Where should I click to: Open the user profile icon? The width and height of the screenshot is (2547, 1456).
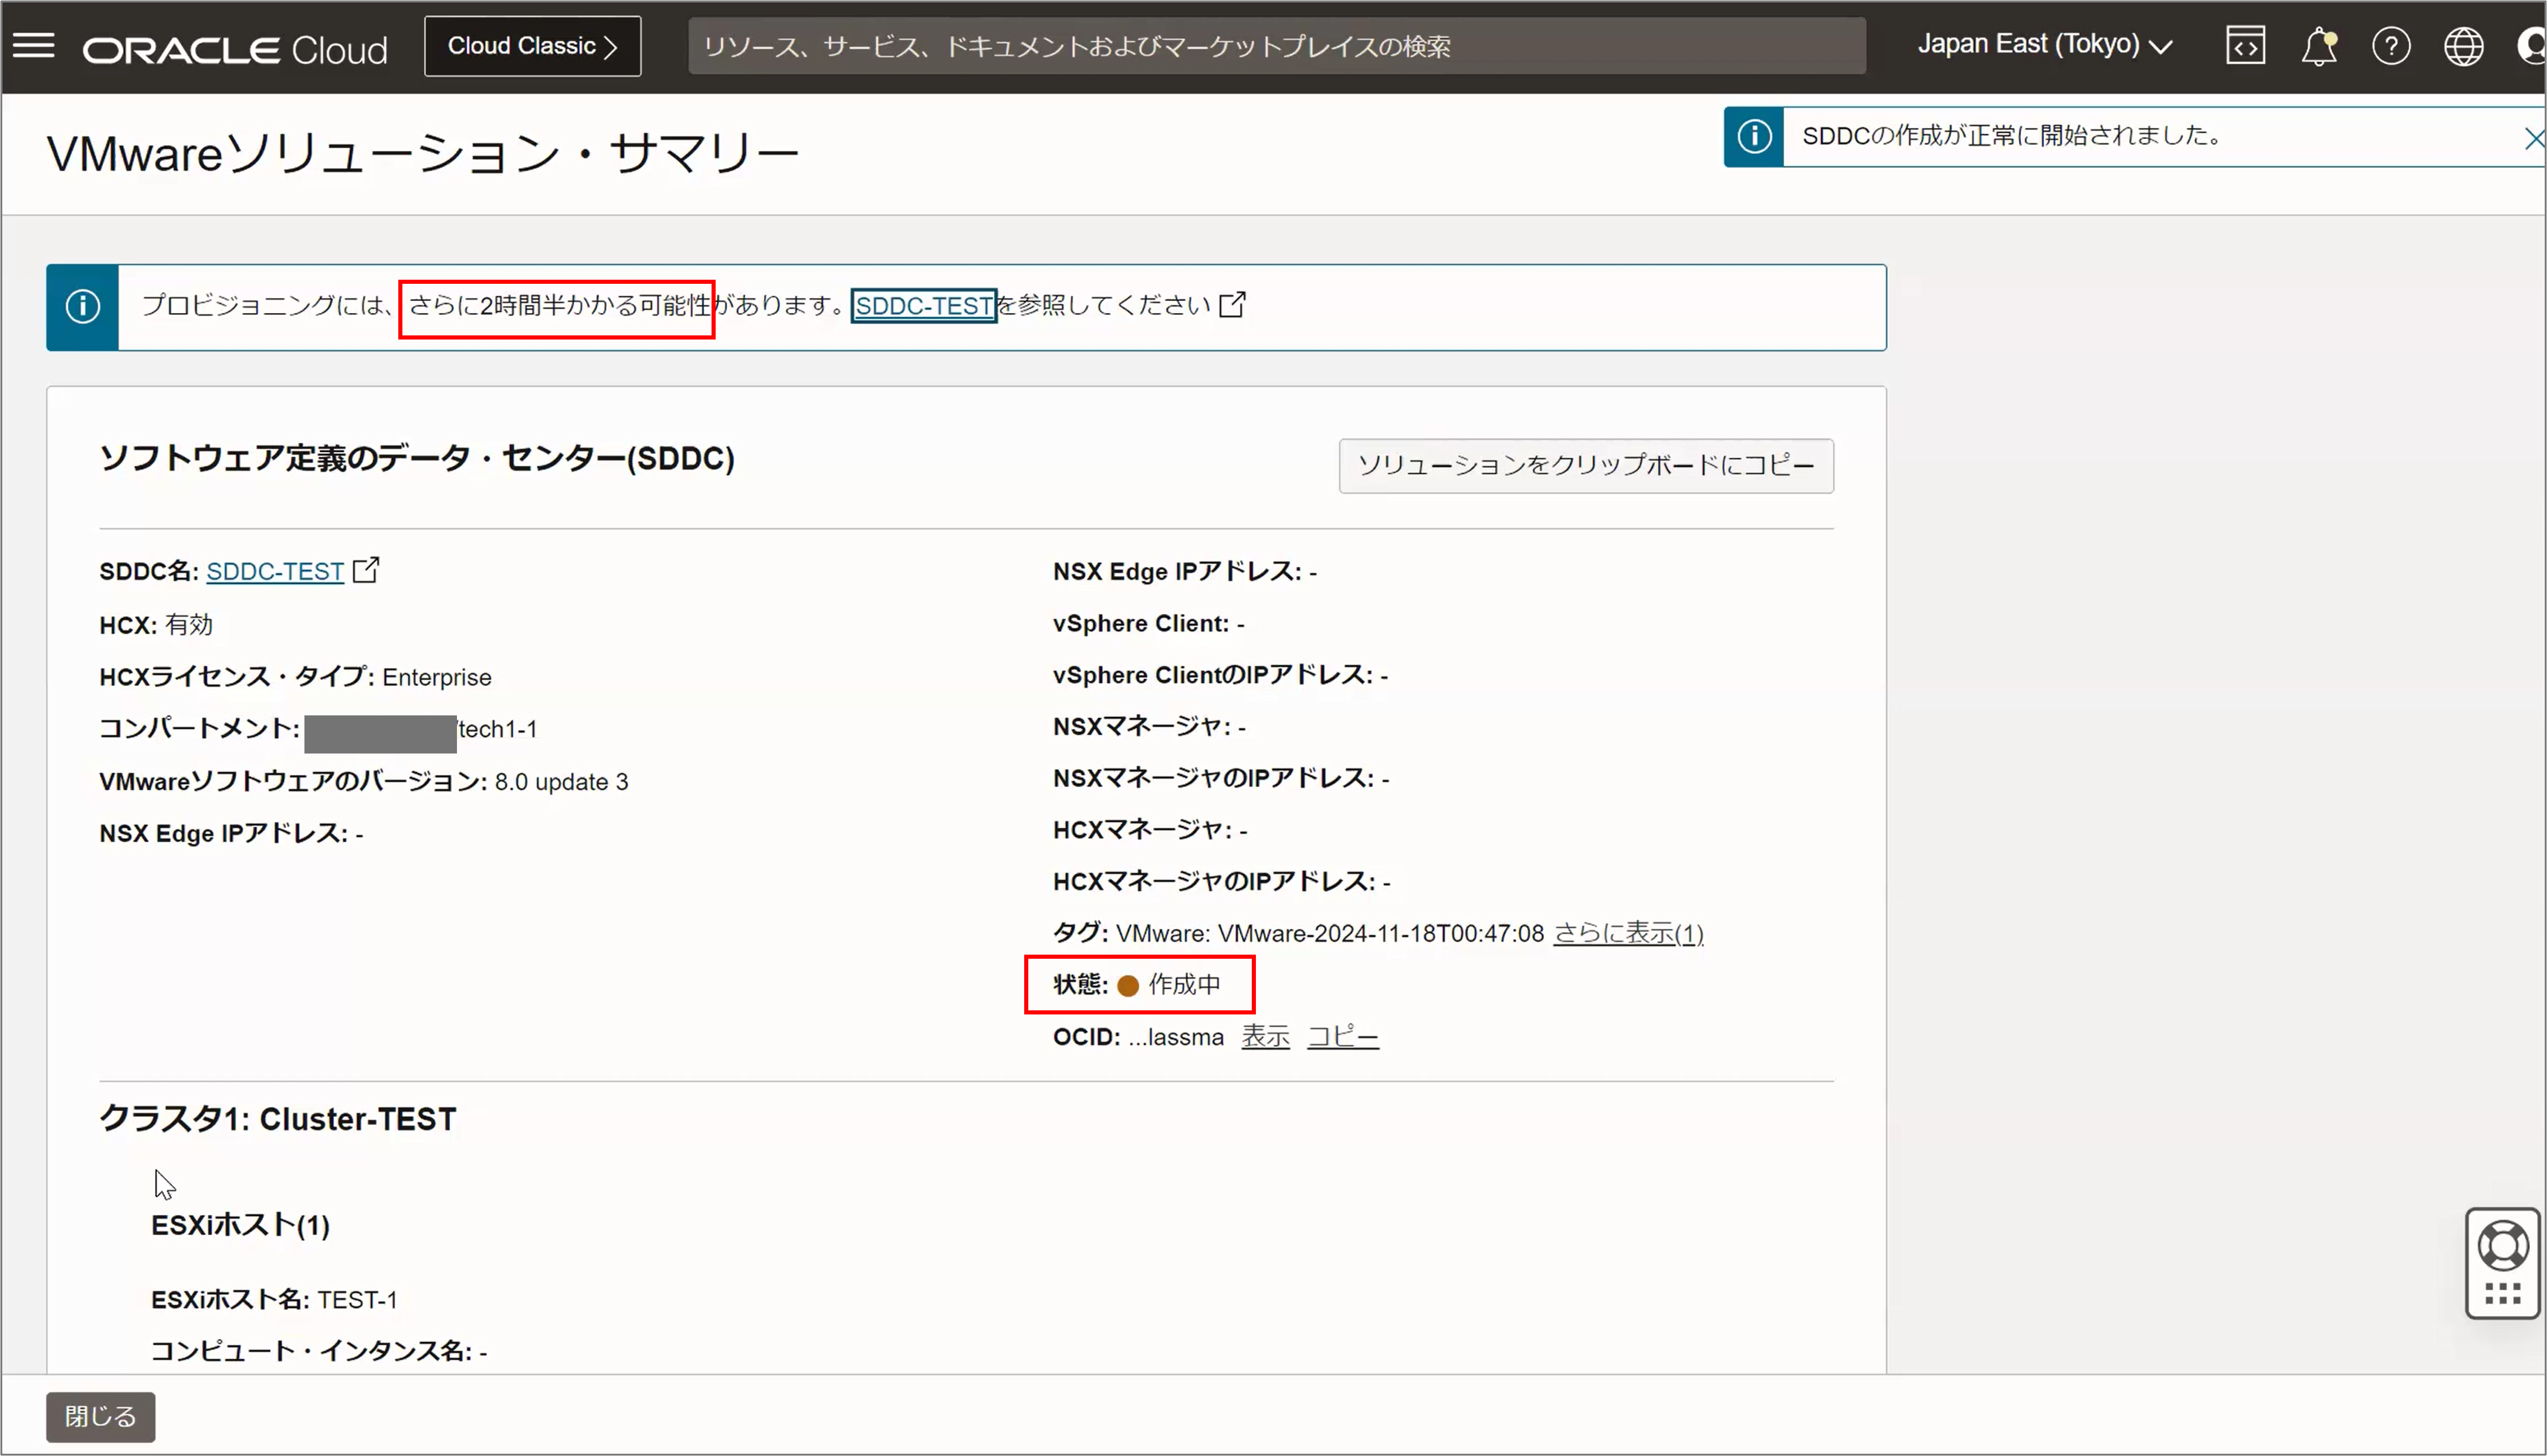coord(2531,46)
